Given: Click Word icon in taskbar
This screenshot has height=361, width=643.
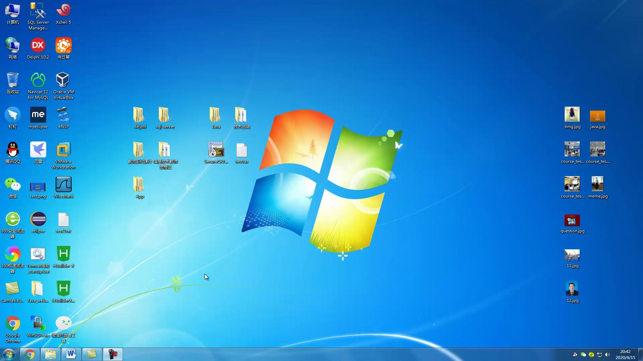Looking at the screenshot, I should 71,354.
